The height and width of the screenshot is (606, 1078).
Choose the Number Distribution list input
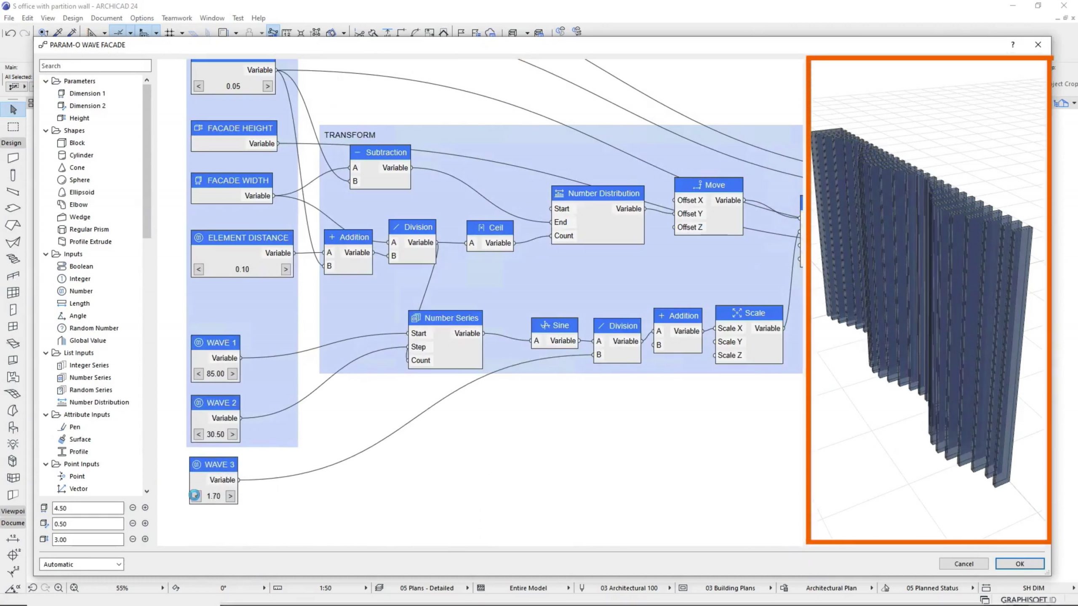tap(99, 402)
